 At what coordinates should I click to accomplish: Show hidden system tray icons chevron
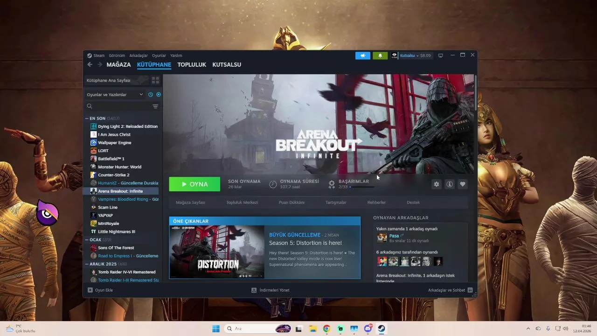point(528,329)
